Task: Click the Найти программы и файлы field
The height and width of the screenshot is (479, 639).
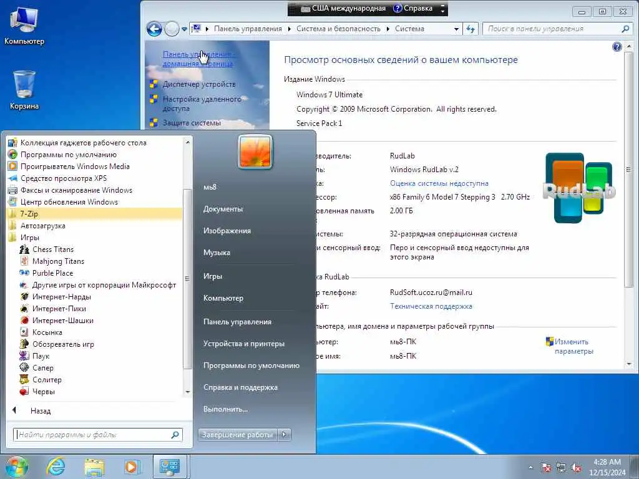Action: pyautogui.click(x=98, y=435)
